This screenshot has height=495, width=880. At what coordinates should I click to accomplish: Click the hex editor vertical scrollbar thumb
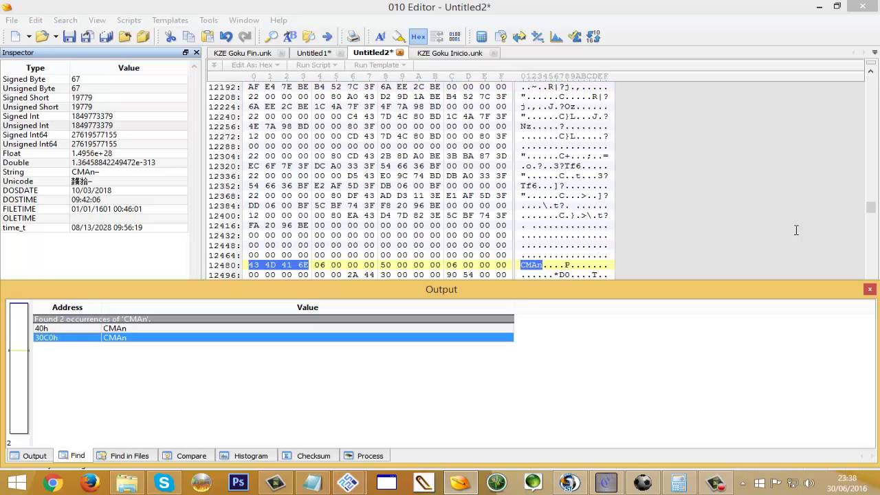point(871,208)
